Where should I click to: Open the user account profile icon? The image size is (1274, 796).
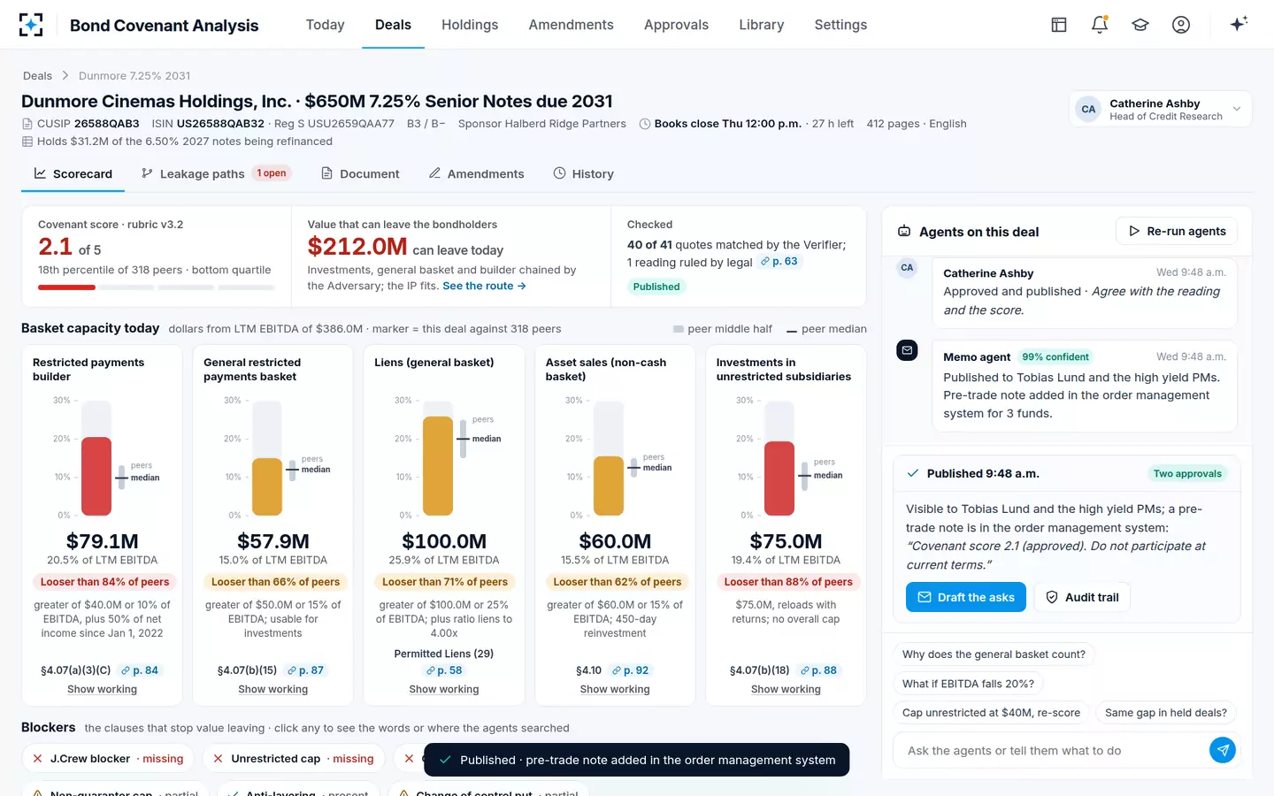[x=1181, y=25]
